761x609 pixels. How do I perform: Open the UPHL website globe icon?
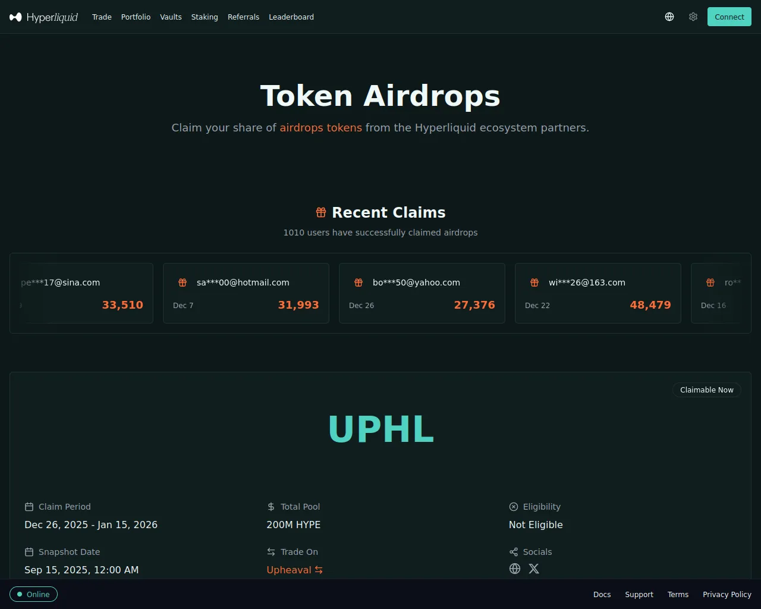point(515,569)
